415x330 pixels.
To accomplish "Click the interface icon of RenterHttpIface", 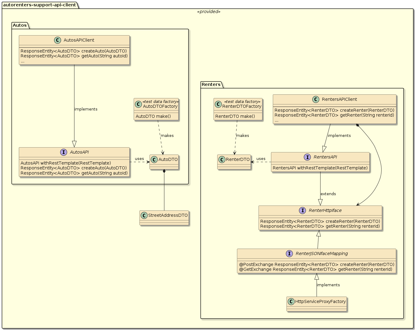I will click(303, 210).
